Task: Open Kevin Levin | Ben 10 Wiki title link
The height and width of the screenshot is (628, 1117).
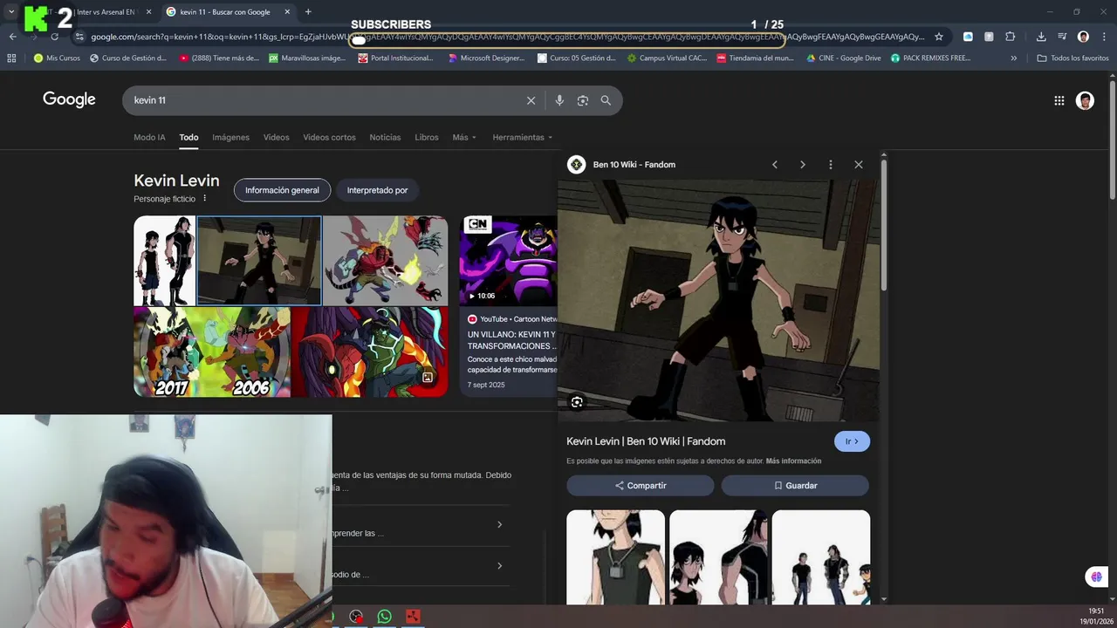Action: tap(646, 441)
